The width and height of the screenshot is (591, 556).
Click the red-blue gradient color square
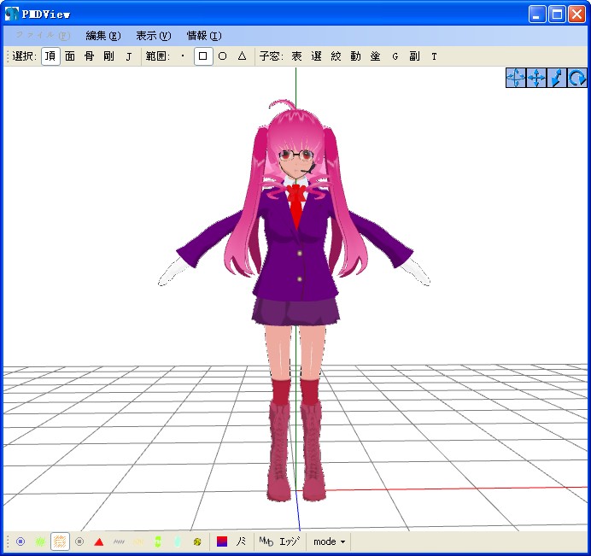pyautogui.click(x=222, y=541)
